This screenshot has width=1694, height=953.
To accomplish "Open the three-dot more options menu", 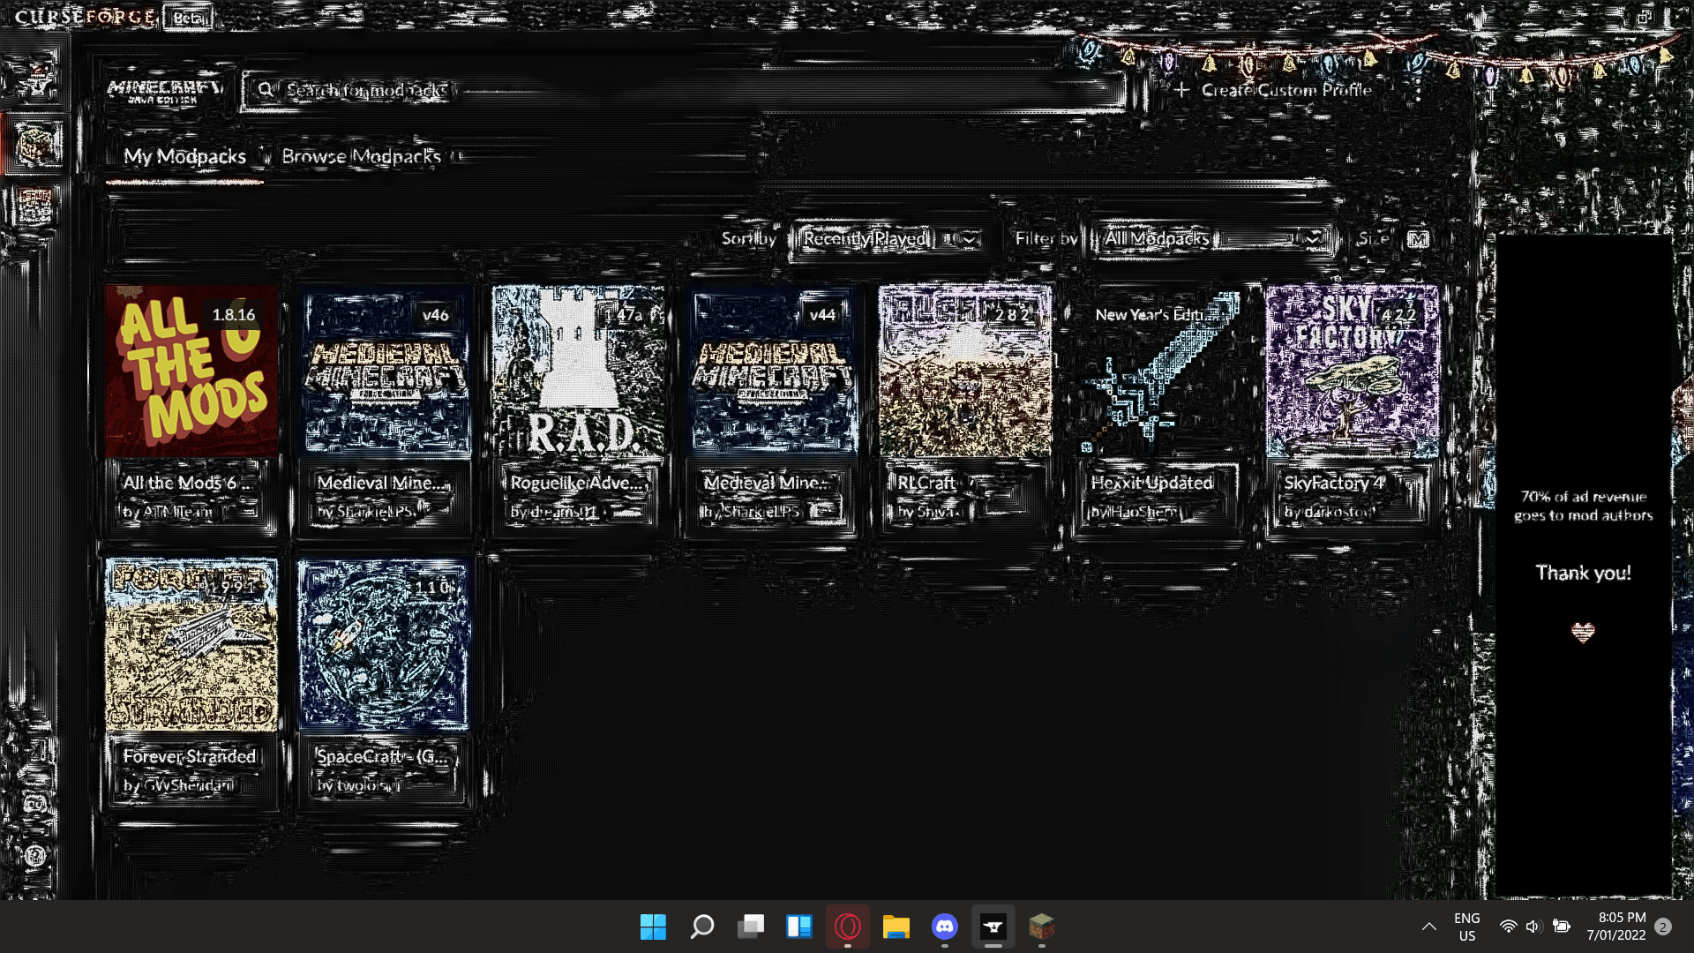I will (1418, 89).
